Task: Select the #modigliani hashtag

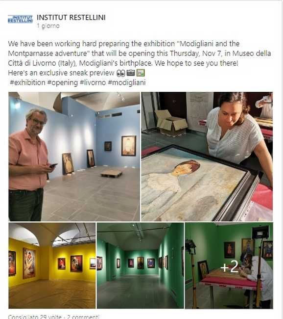Action: (x=127, y=82)
